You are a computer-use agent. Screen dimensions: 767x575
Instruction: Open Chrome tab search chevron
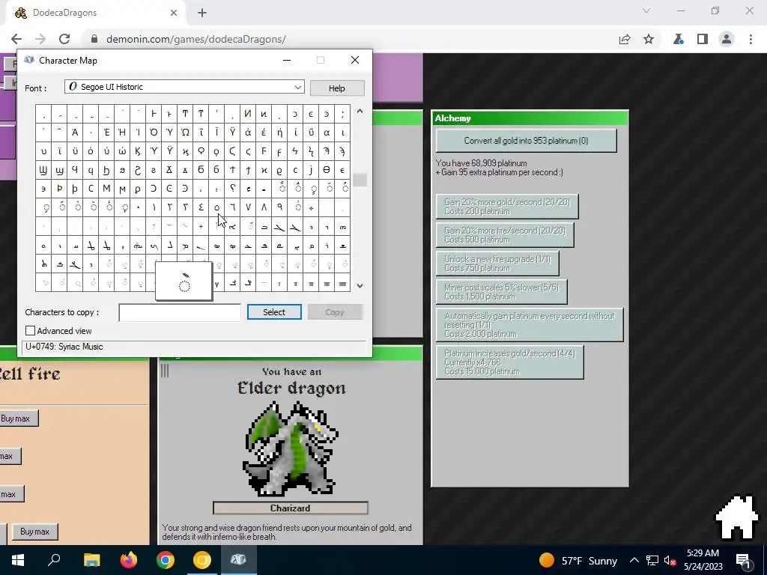[646, 10]
